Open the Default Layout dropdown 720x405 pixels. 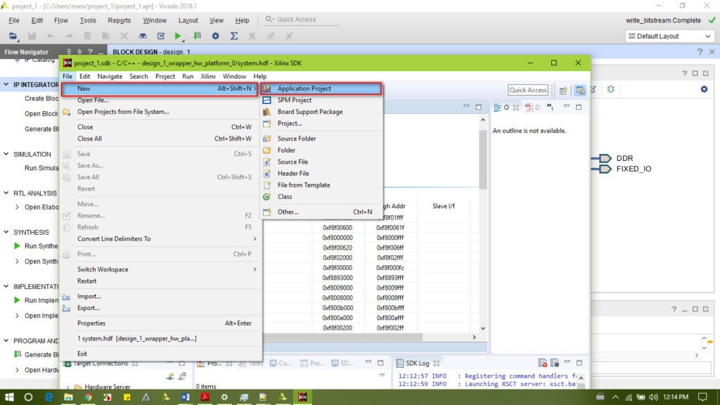(669, 36)
